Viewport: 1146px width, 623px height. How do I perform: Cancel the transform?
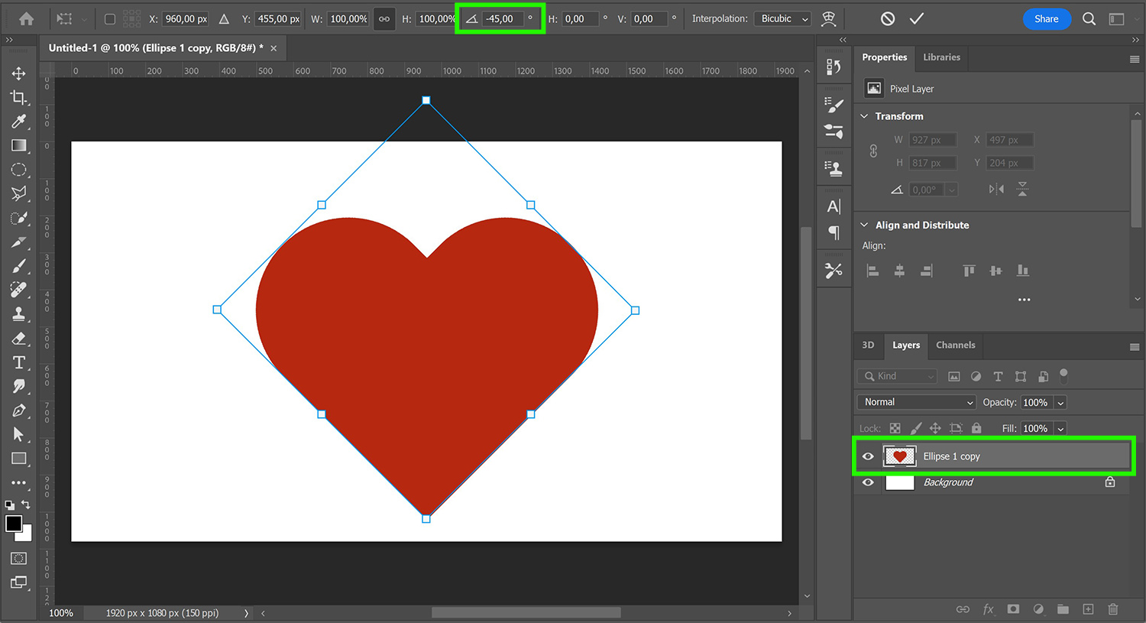888,18
